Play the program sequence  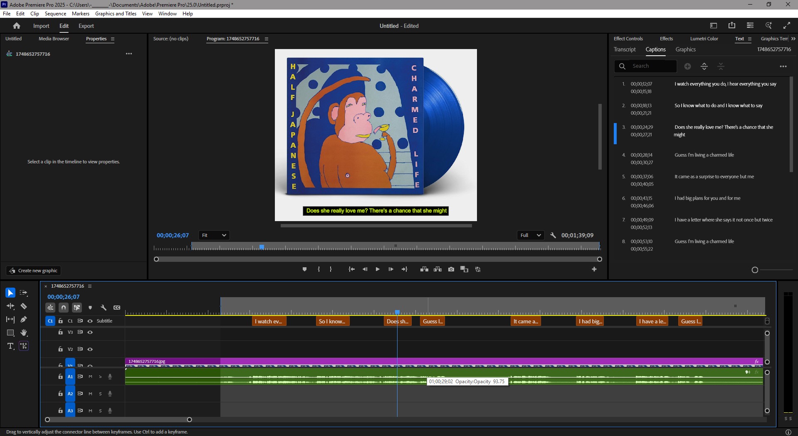pyautogui.click(x=378, y=269)
